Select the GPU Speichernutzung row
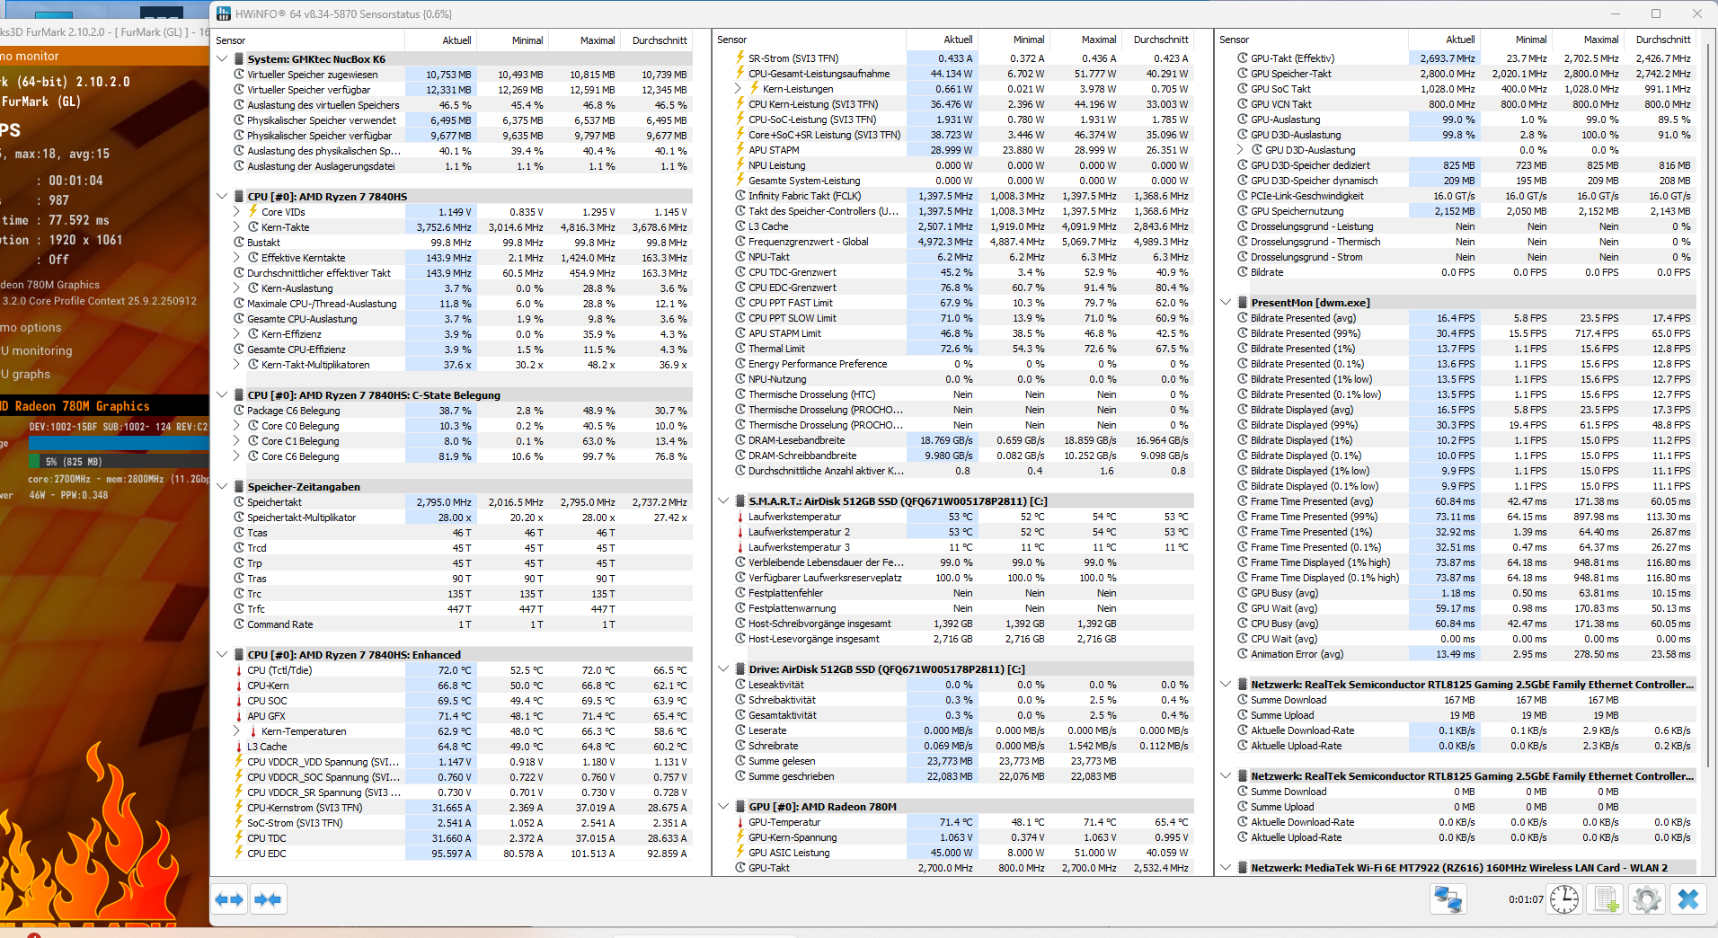The width and height of the screenshot is (1718, 938). pyautogui.click(x=1465, y=211)
